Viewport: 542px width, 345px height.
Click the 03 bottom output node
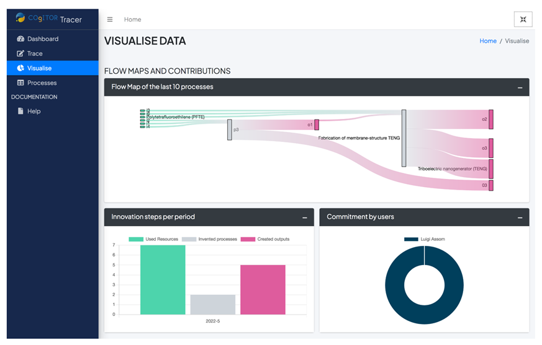coord(491,185)
